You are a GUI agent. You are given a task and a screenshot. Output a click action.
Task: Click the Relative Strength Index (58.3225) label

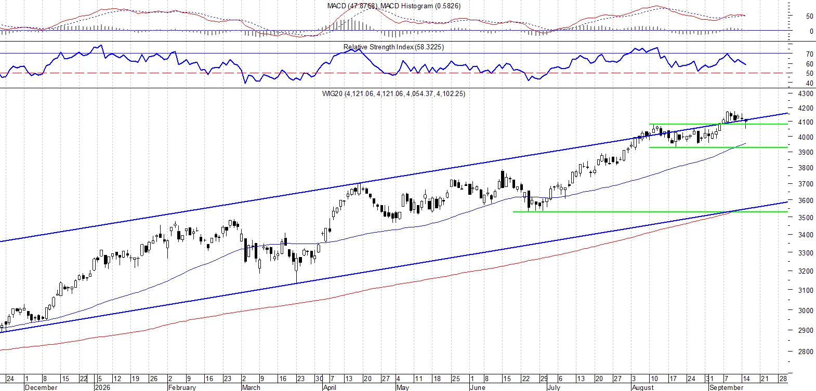click(393, 47)
